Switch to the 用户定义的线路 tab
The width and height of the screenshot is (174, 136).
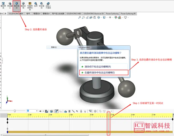(58, 14)
